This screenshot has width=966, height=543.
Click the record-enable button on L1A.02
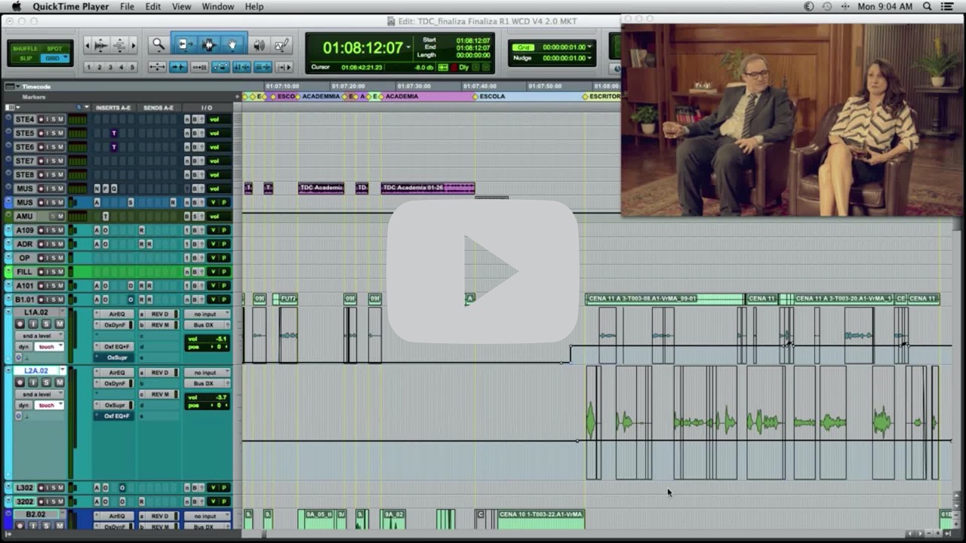coord(20,324)
